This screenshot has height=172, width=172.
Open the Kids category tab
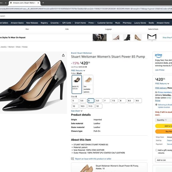tap(67, 29)
